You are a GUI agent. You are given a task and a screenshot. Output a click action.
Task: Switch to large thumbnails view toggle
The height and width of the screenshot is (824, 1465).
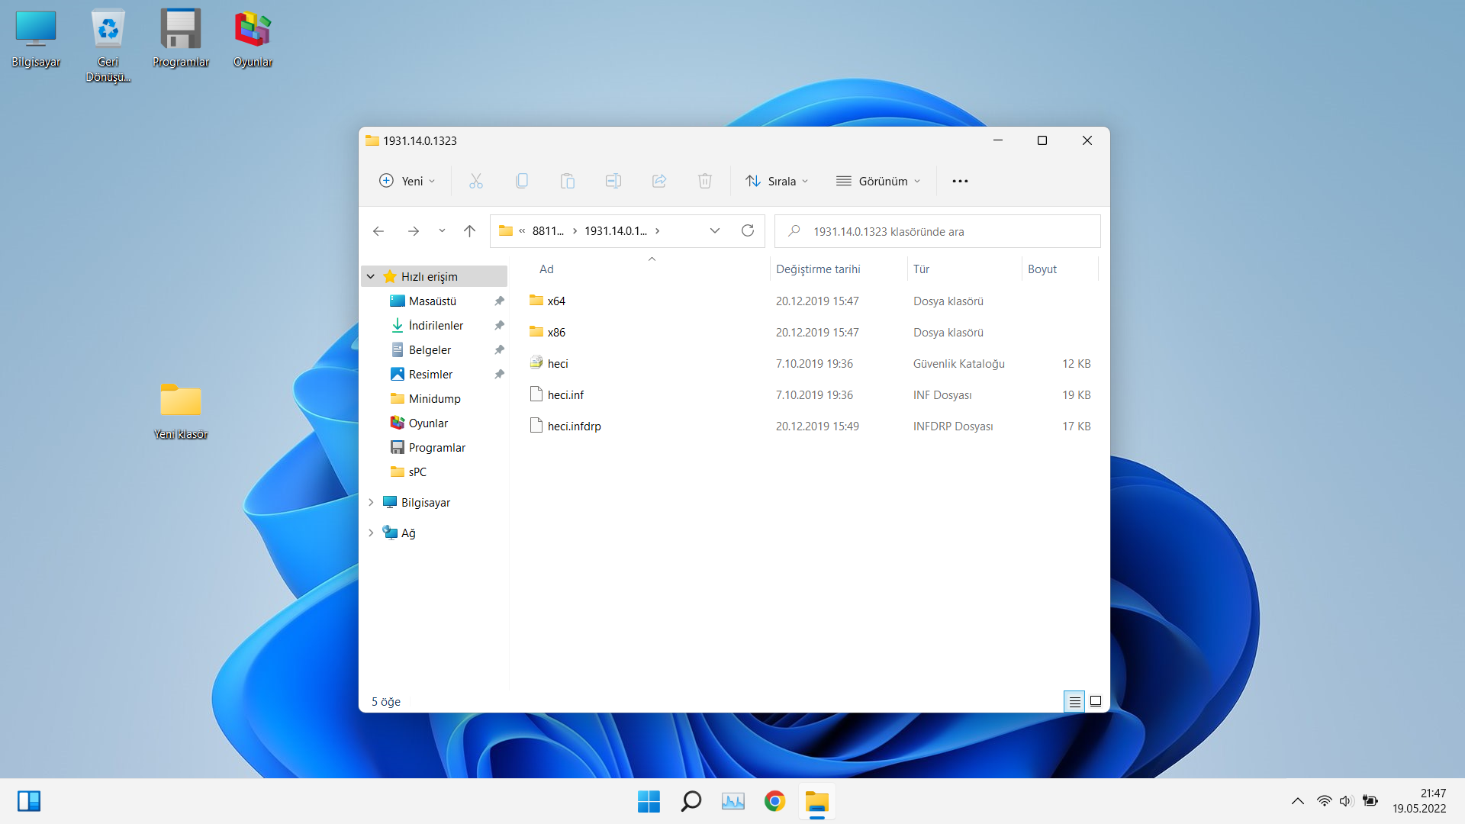point(1096,701)
